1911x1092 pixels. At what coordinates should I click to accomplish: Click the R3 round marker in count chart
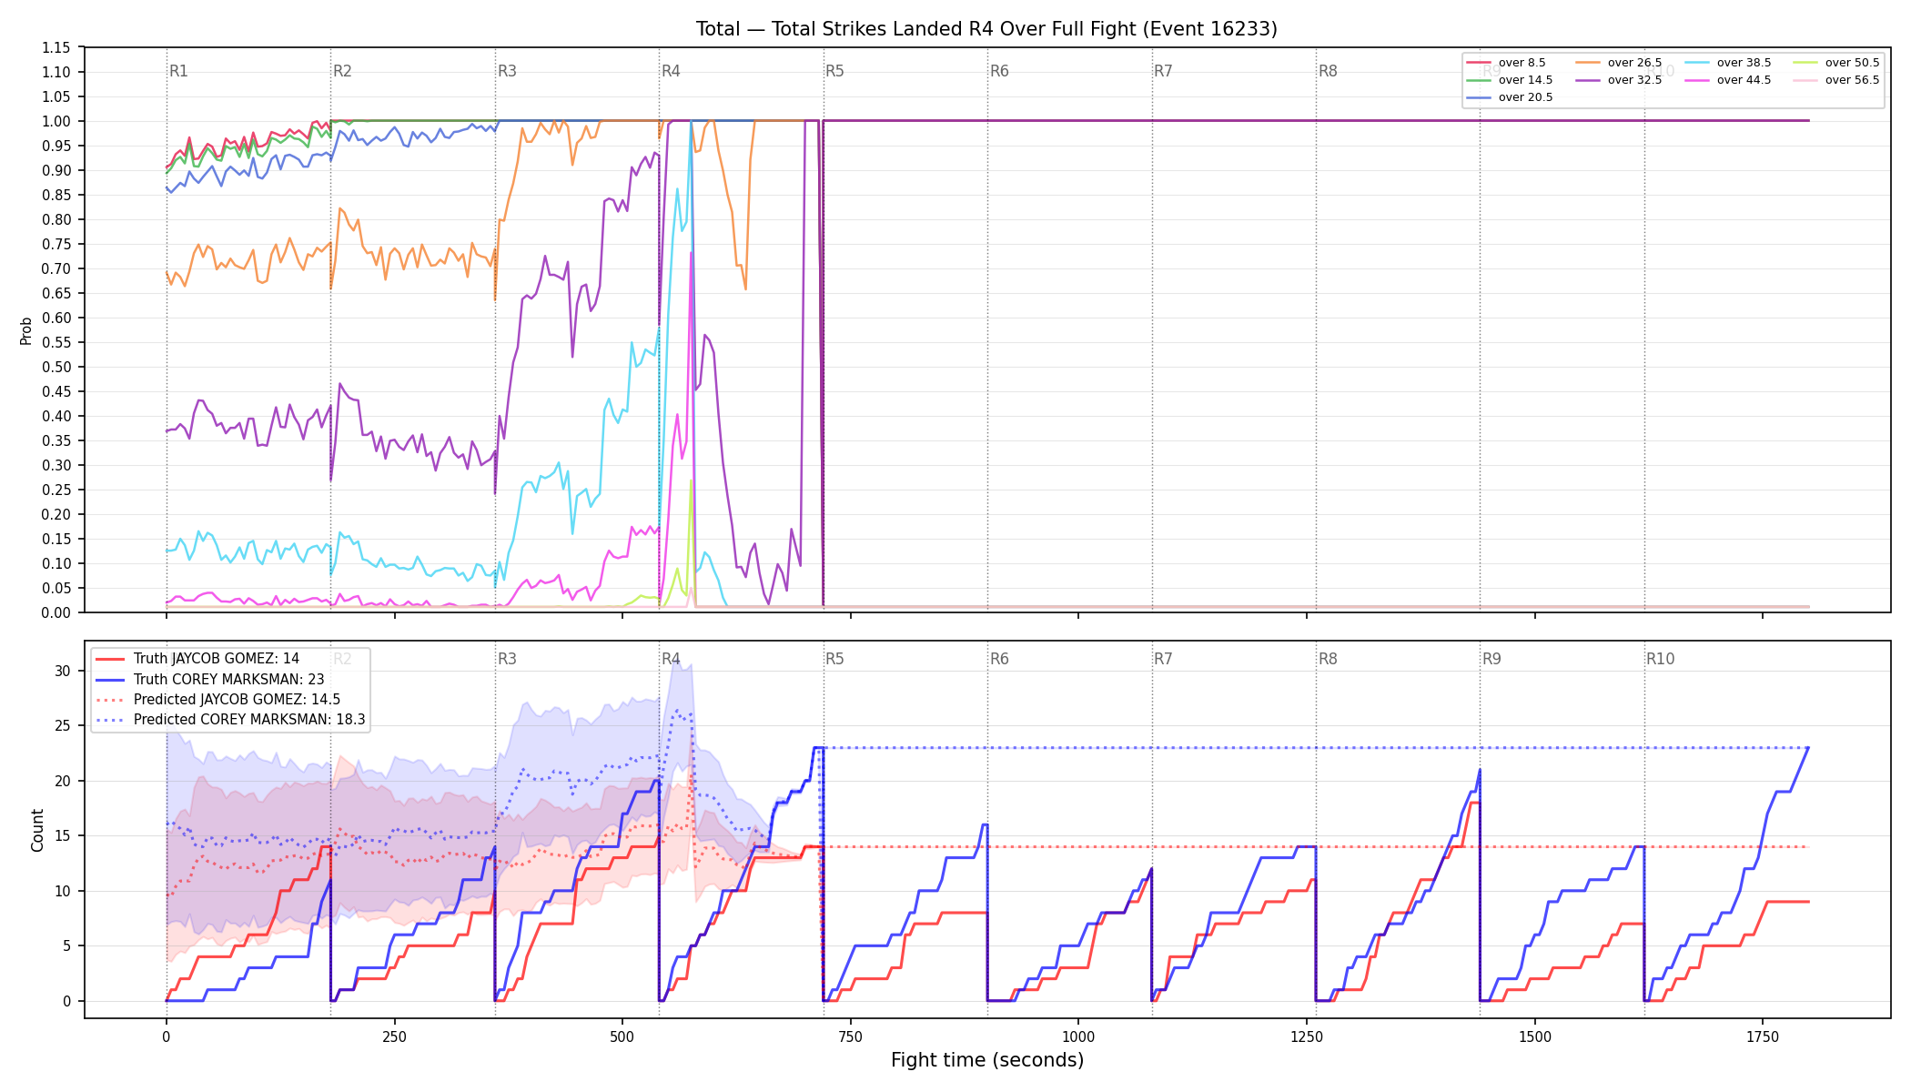(507, 659)
